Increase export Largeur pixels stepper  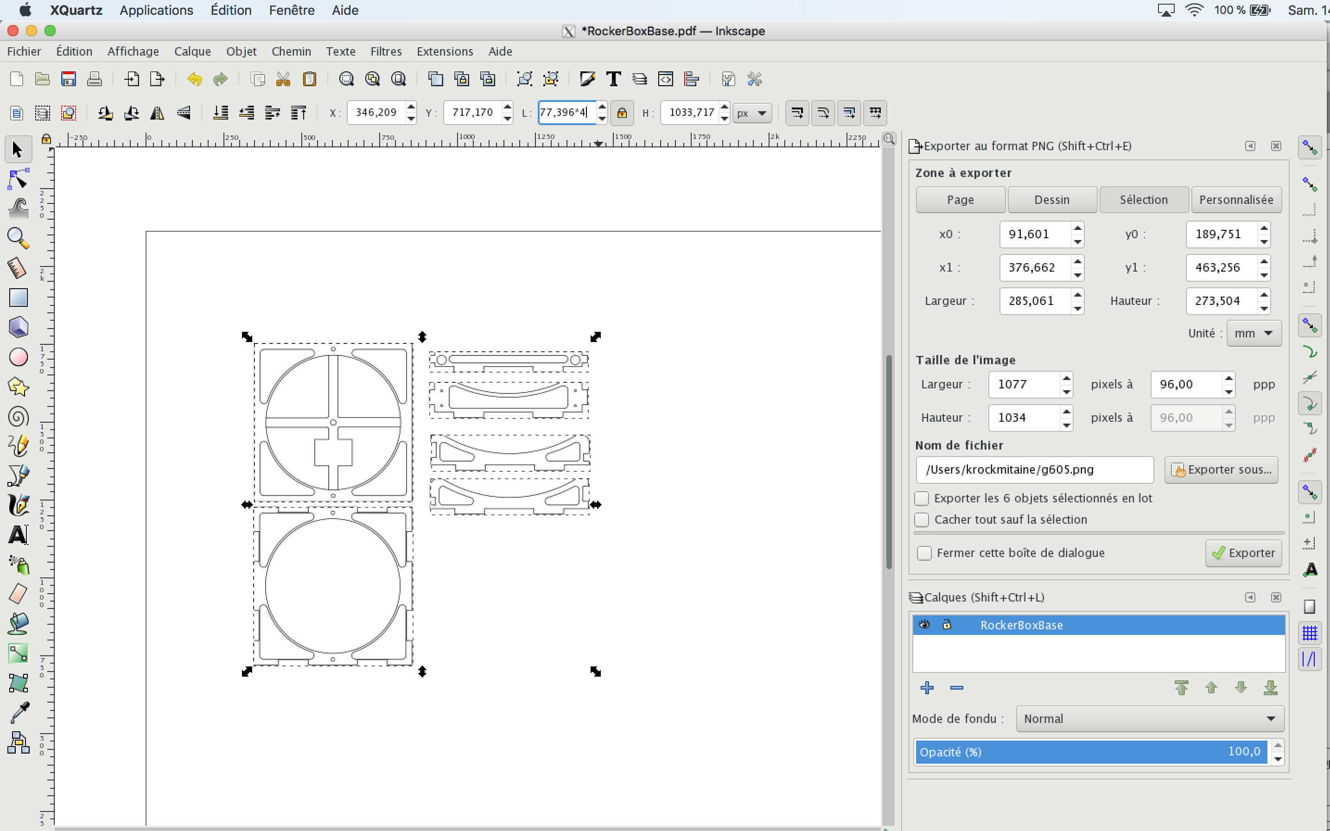(1066, 378)
